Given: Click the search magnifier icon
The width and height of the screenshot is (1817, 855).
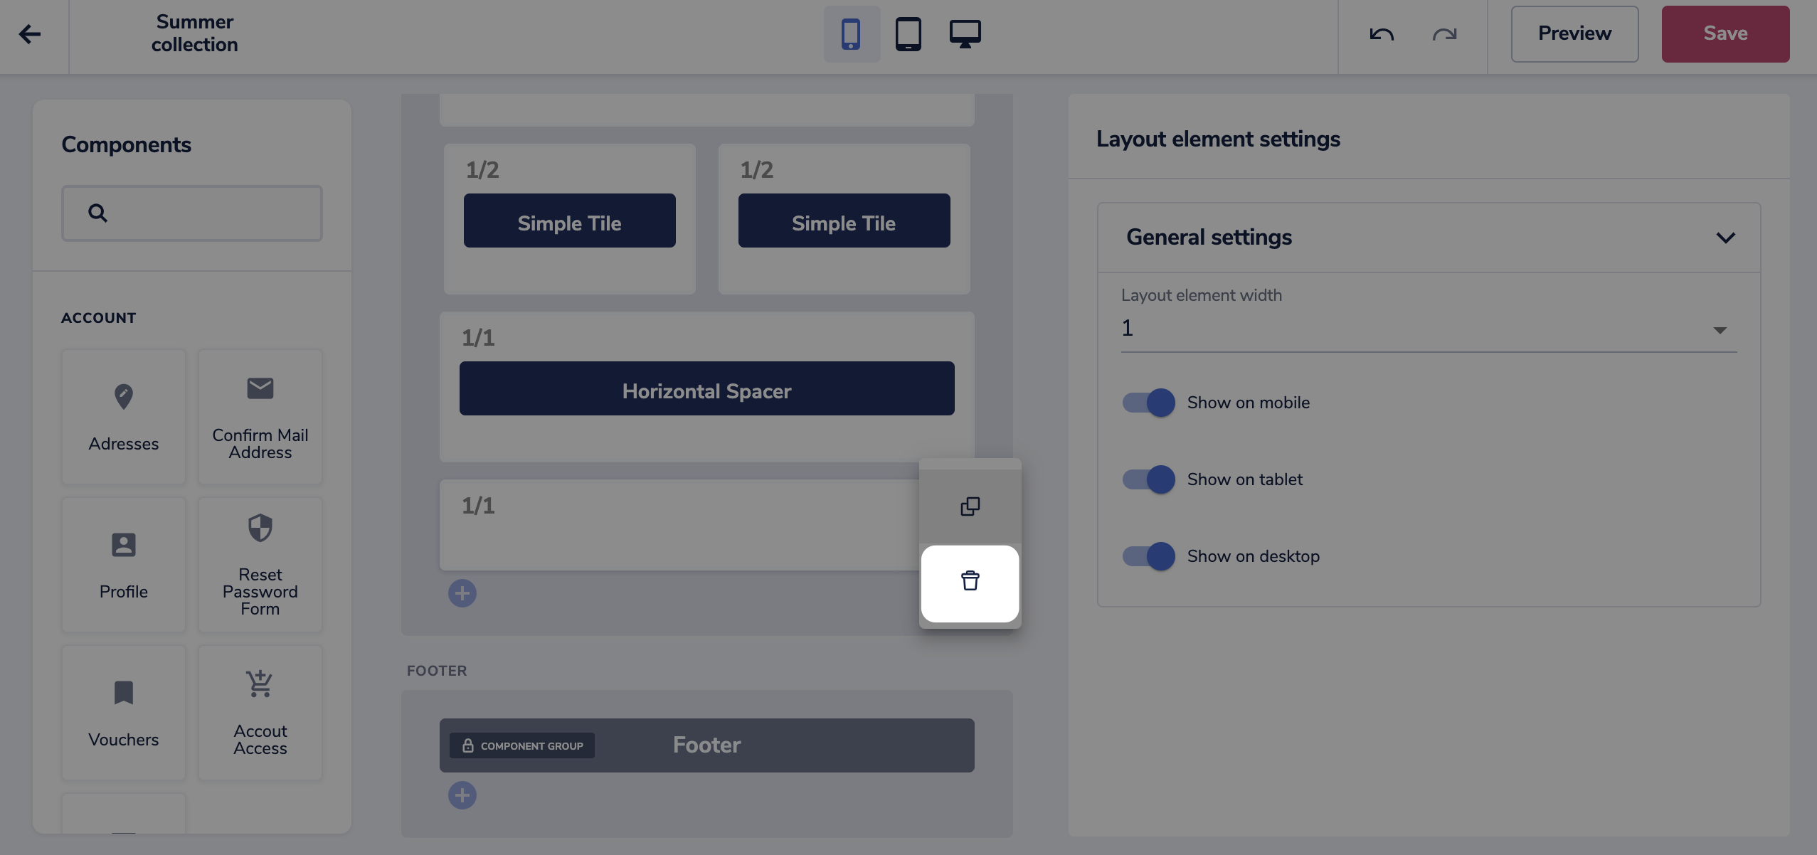Looking at the screenshot, I should pyautogui.click(x=98, y=213).
